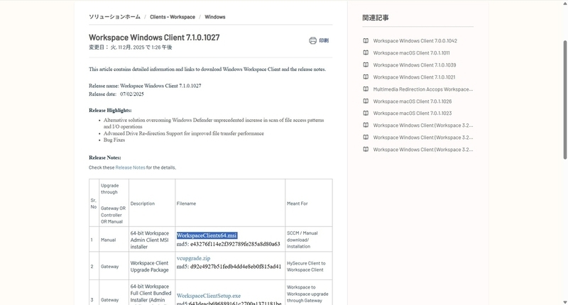This screenshot has width=568, height=305.
Task: Open the Release Notes link
Action: pos(130,167)
